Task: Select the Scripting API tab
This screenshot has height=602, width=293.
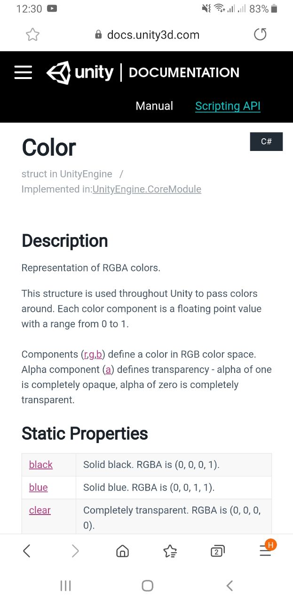Action: click(228, 106)
